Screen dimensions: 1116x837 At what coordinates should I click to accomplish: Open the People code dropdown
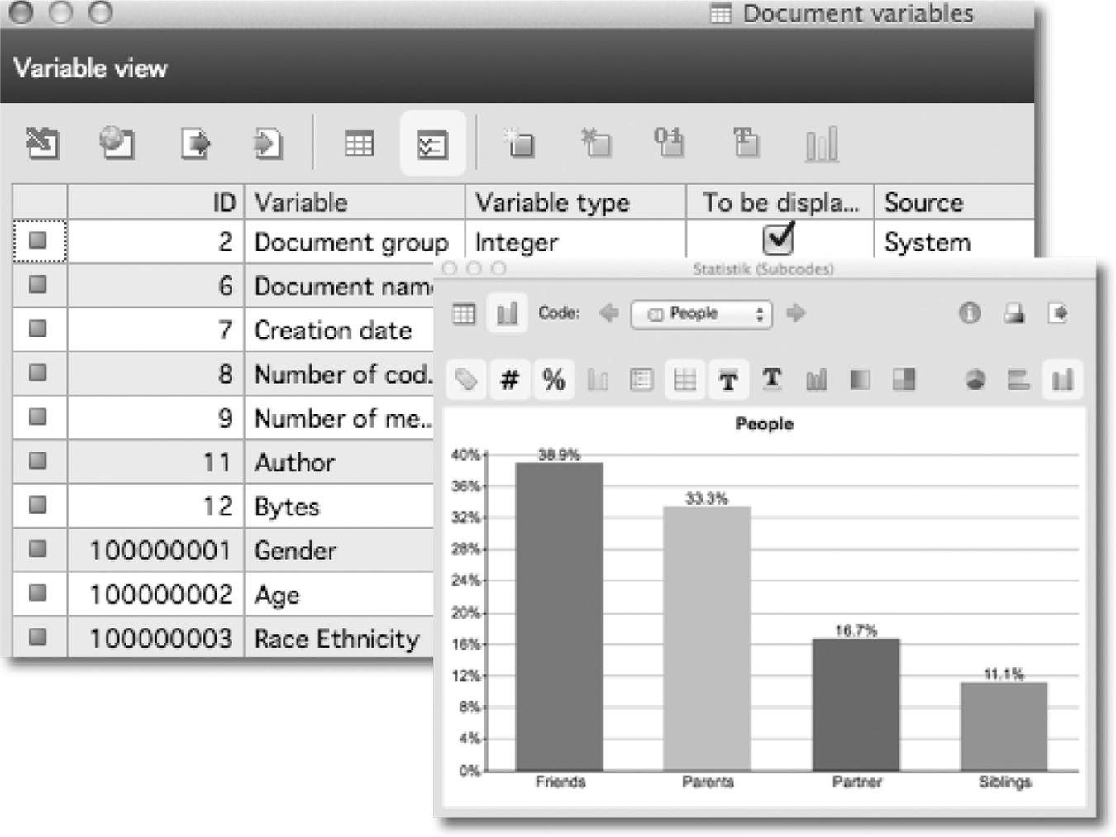click(702, 313)
